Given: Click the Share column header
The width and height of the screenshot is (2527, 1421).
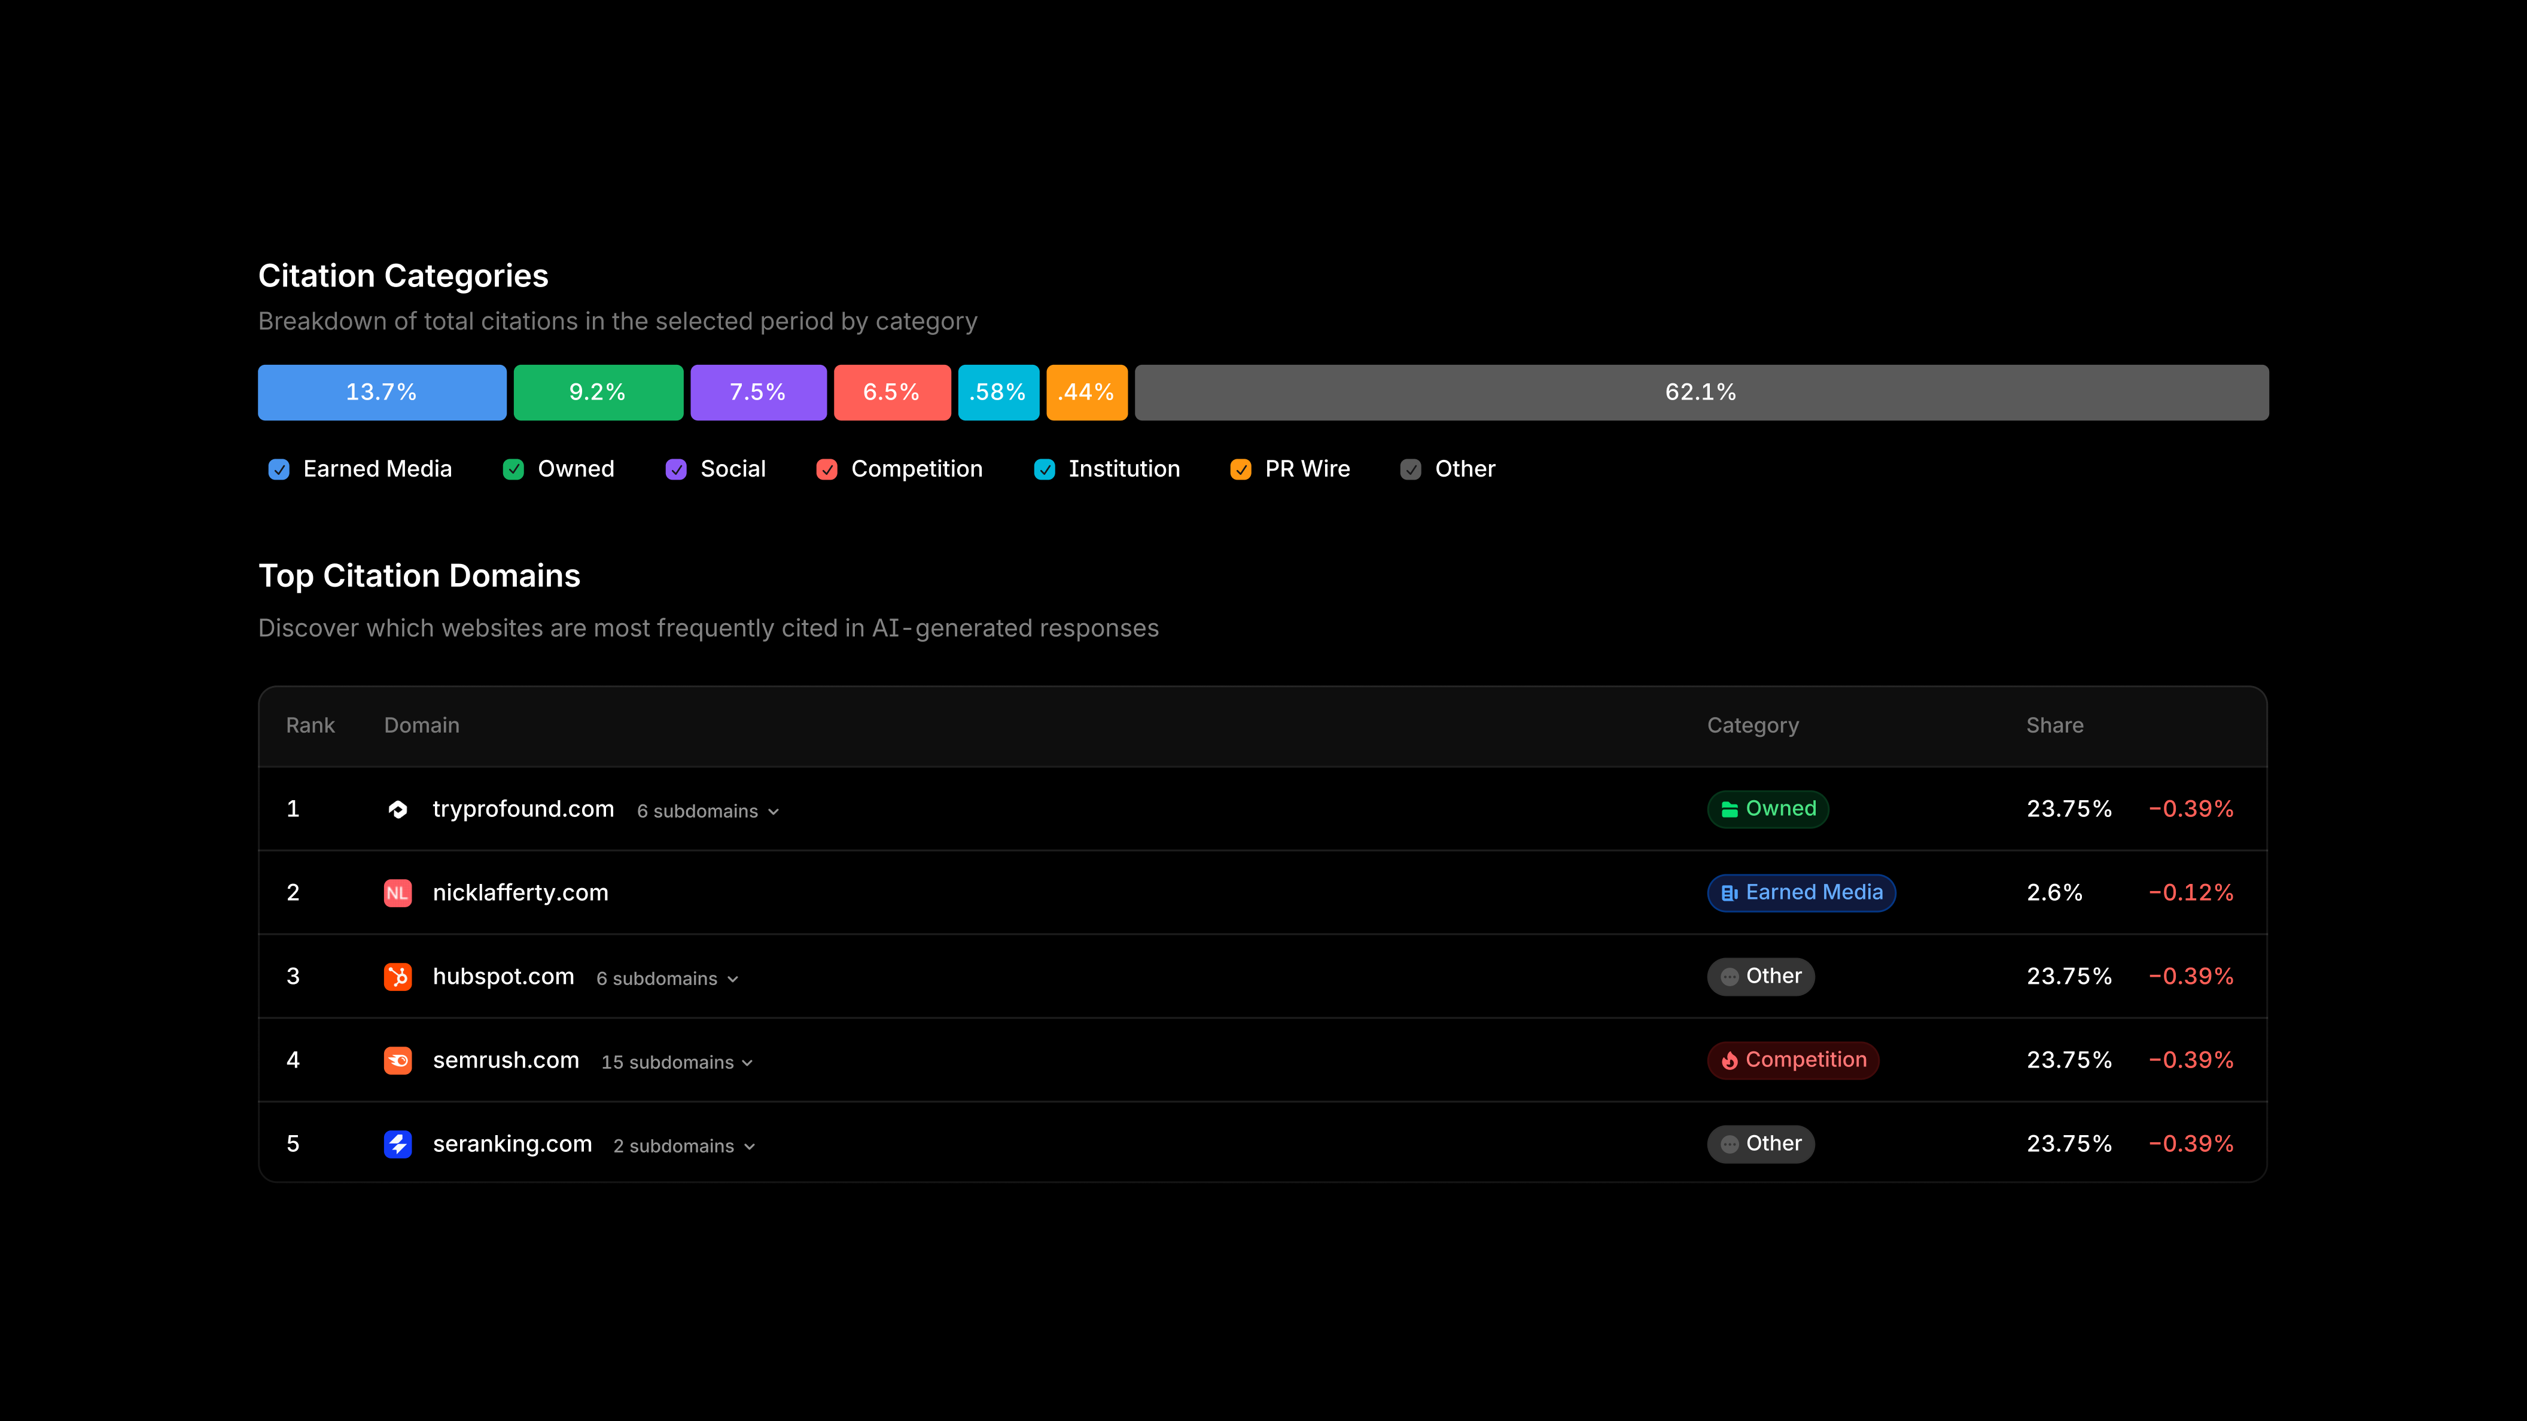Looking at the screenshot, I should point(2055,725).
